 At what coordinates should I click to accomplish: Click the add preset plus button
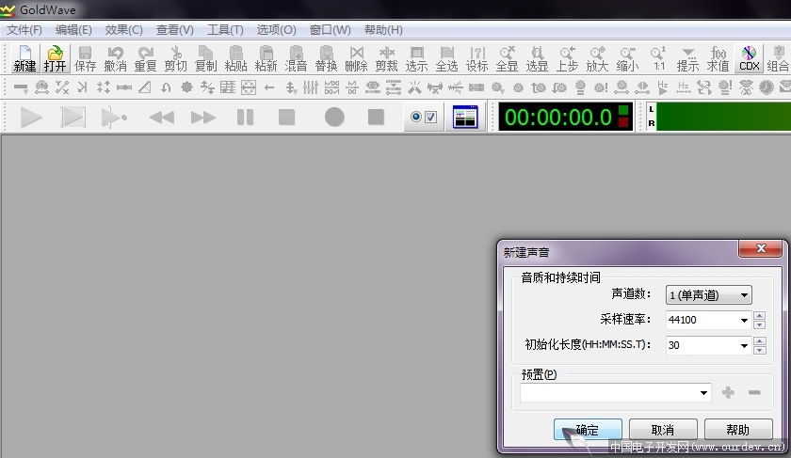coord(728,392)
